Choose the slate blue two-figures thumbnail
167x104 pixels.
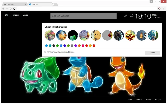point(142,35)
